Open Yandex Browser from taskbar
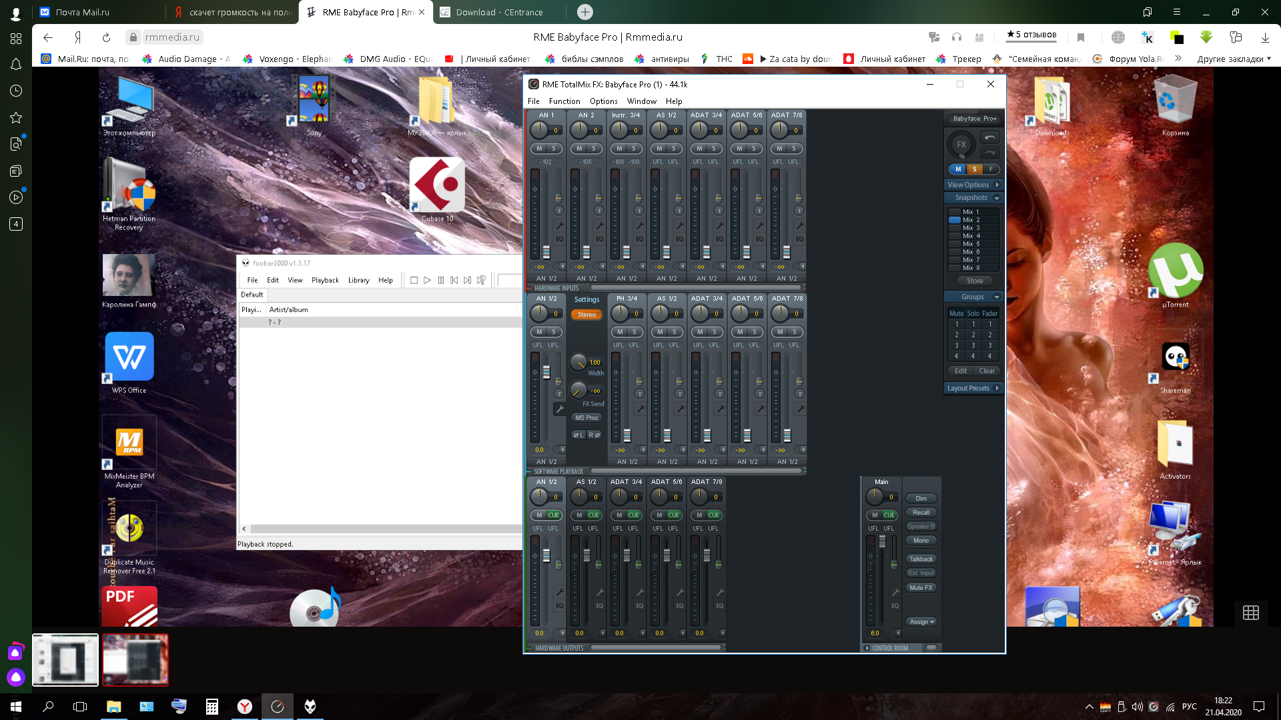The height and width of the screenshot is (720, 1281). tap(245, 707)
